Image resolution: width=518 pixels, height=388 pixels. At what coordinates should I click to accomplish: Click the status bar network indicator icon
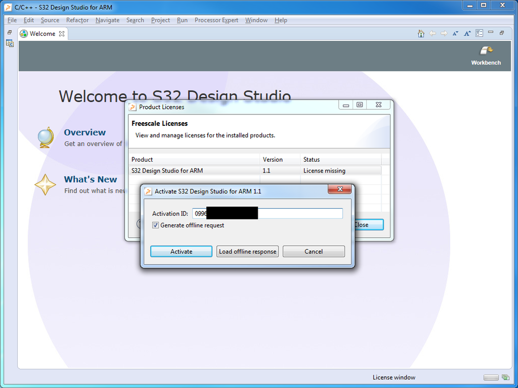(x=506, y=378)
